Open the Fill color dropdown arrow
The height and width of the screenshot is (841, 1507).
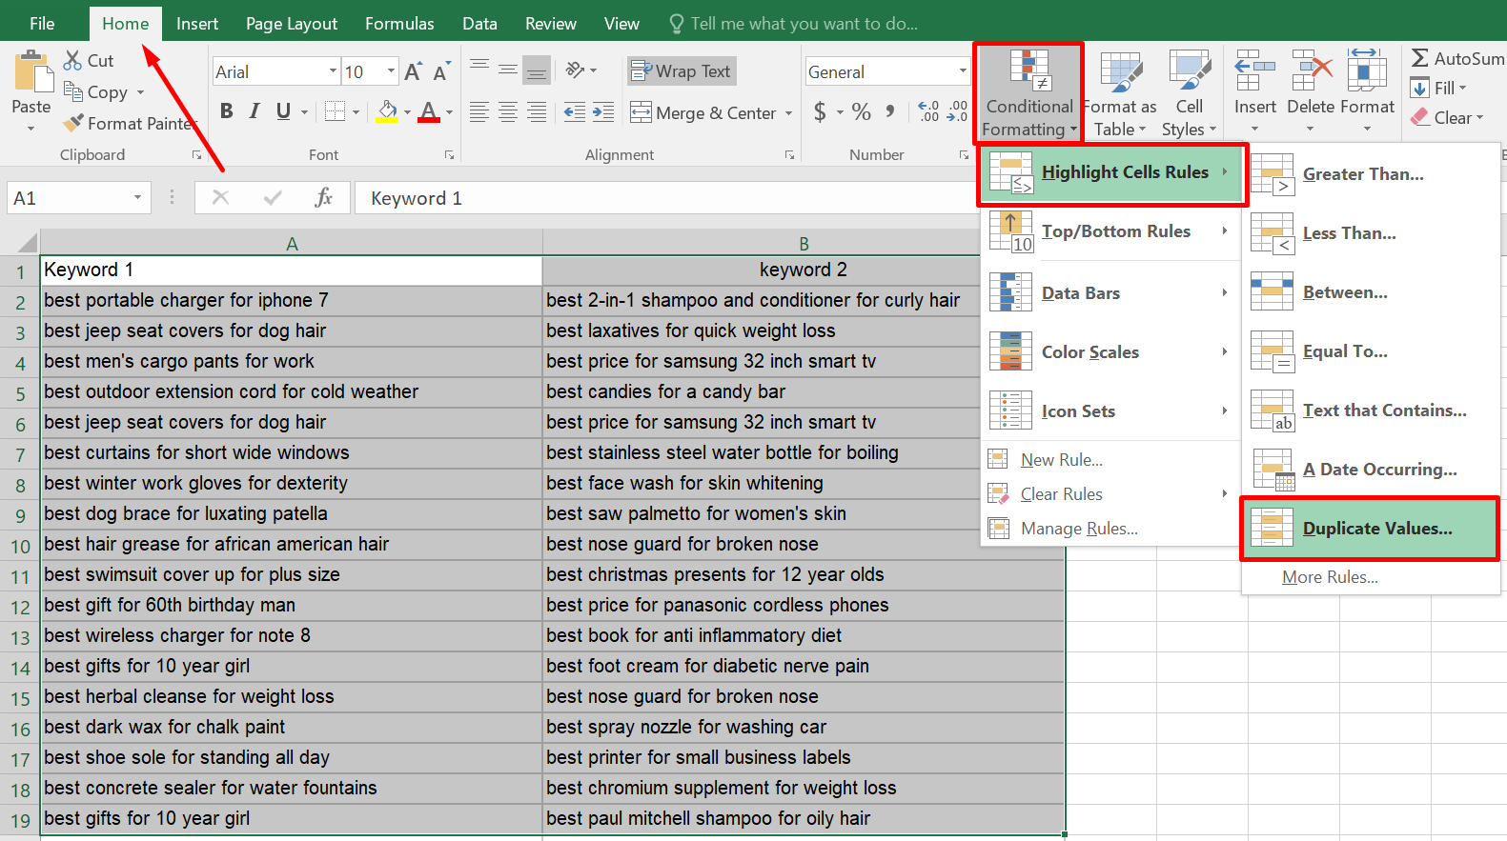(407, 112)
